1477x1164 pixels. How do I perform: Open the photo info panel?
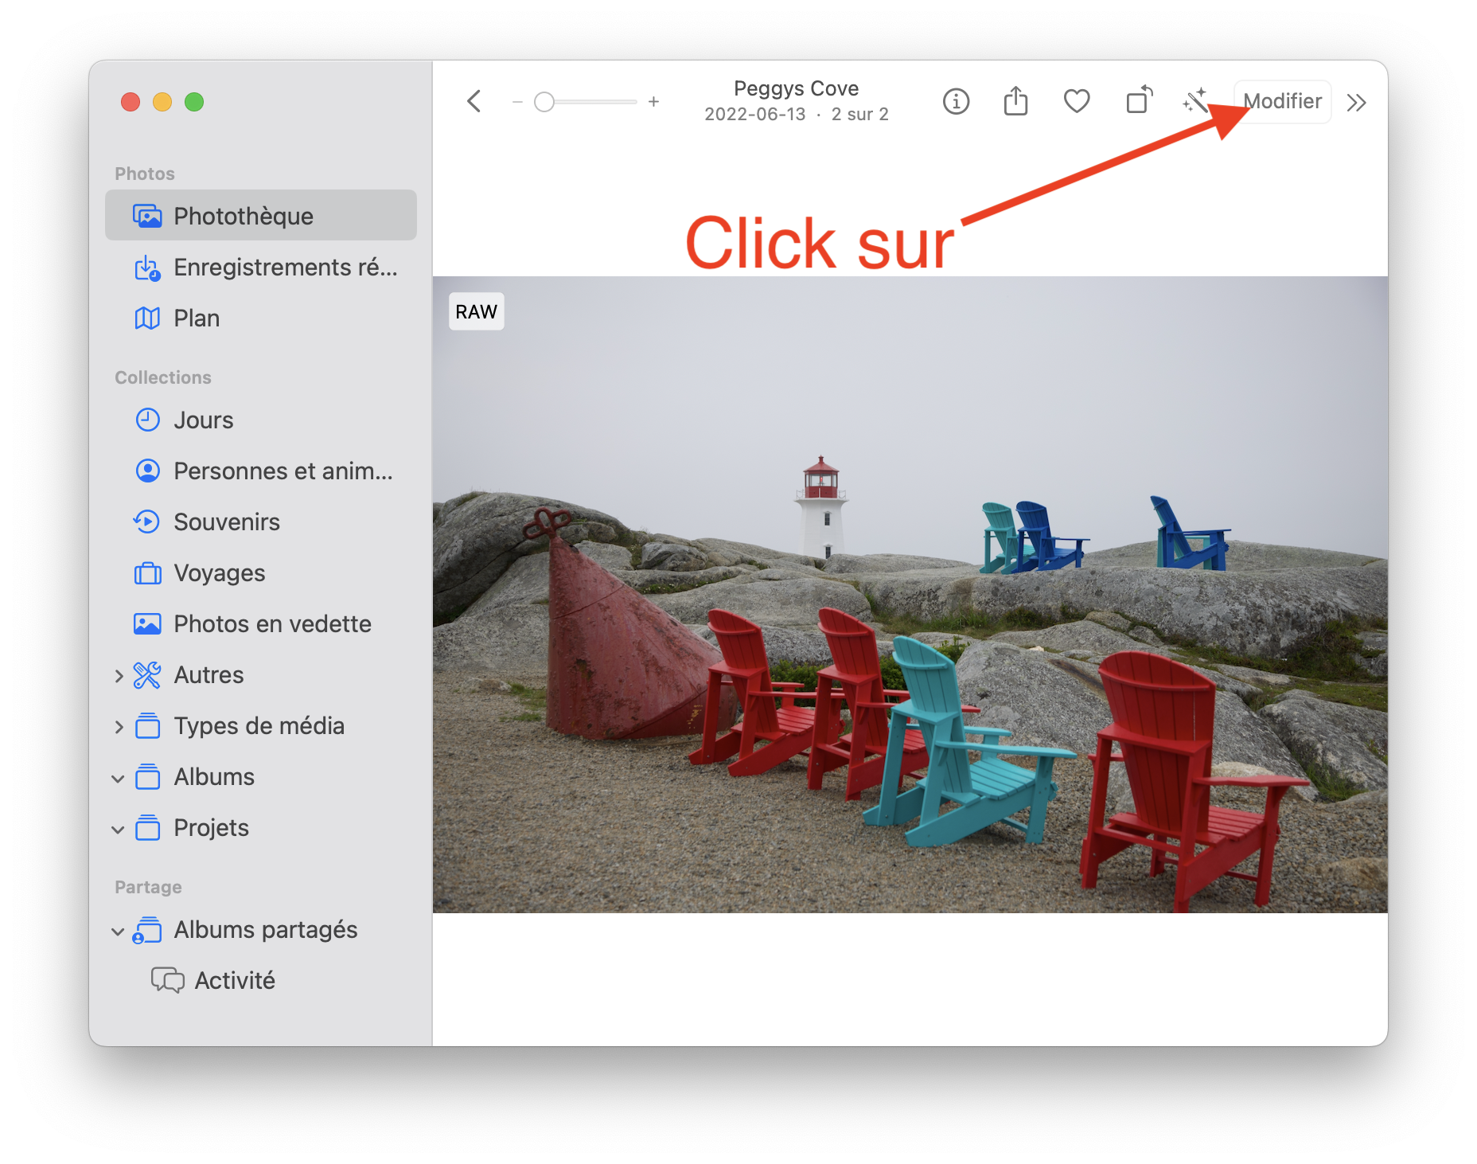coord(956,102)
